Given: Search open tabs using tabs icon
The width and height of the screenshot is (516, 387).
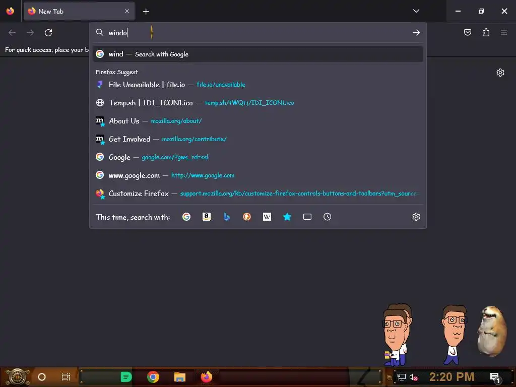Looking at the screenshot, I should (307, 217).
